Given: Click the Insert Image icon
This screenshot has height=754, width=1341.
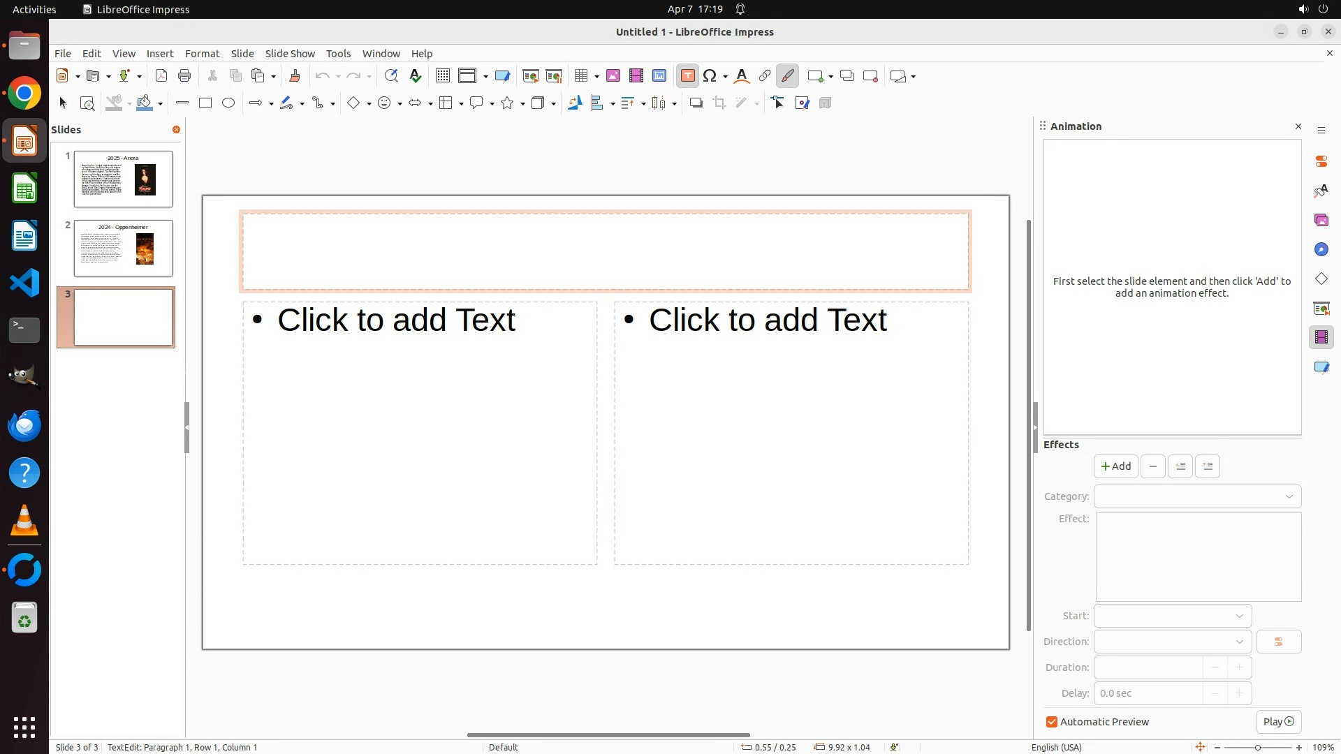Looking at the screenshot, I should [613, 76].
